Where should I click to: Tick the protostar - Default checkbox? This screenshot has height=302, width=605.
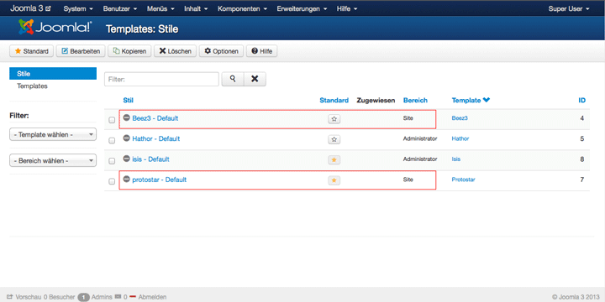[x=112, y=181]
